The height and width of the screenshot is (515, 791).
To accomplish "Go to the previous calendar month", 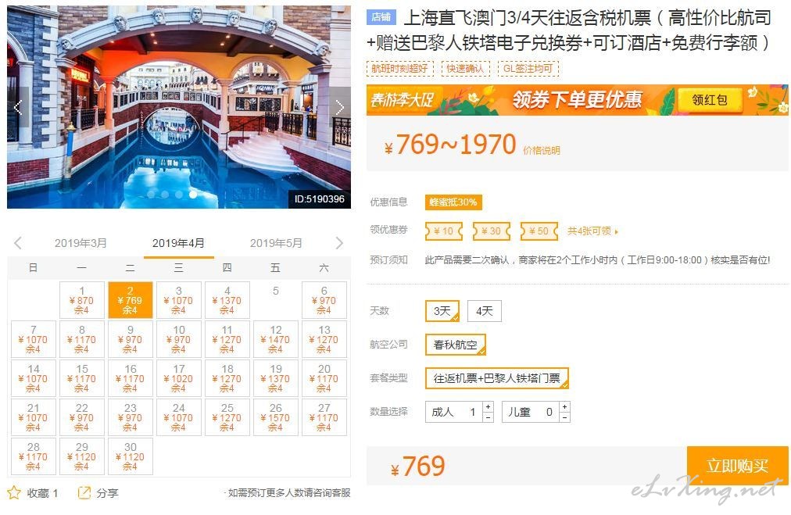I will [18, 243].
